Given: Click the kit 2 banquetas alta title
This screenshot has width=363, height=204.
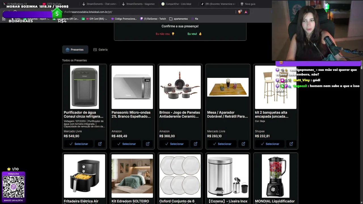Looking at the screenshot, I should click(272, 114).
